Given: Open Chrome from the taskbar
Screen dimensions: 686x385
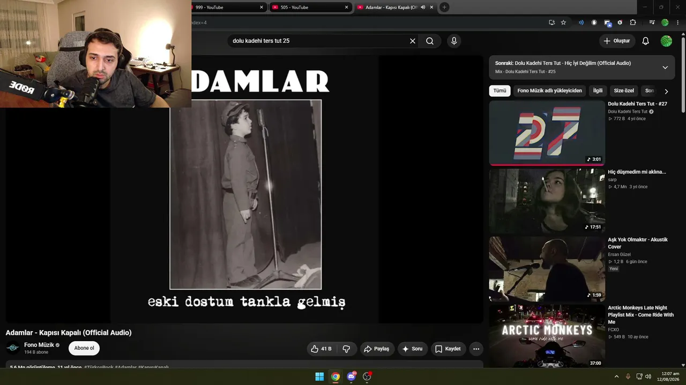Looking at the screenshot, I should tap(335, 376).
